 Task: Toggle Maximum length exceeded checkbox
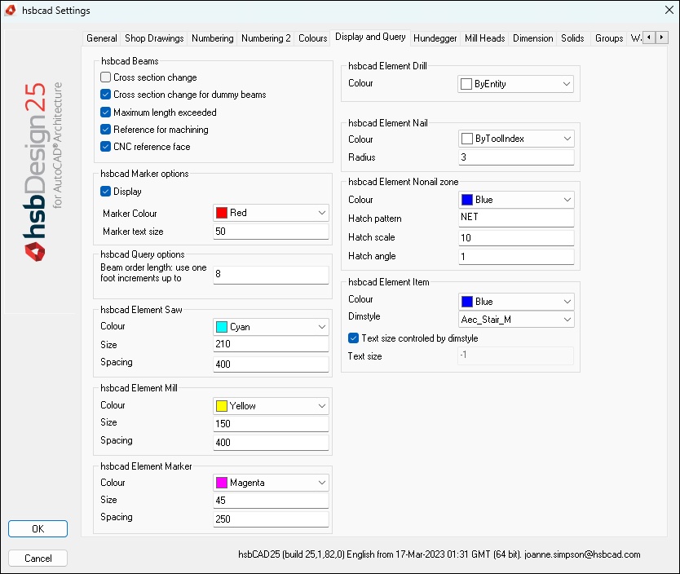point(105,113)
